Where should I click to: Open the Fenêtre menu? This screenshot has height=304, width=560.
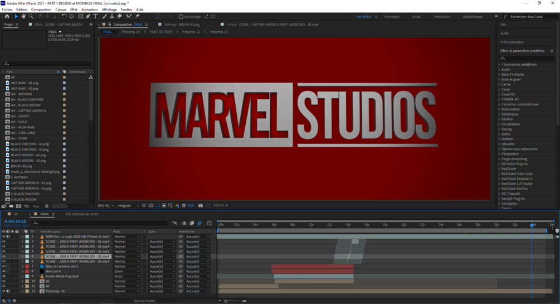tap(126, 9)
